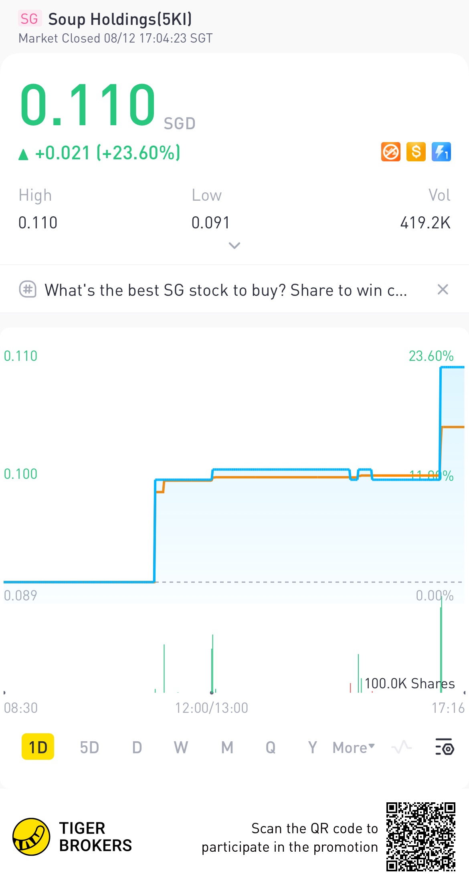Toggle the grayed indicator wave icon
Image resolution: width=469 pixels, height=885 pixels.
[x=401, y=747]
